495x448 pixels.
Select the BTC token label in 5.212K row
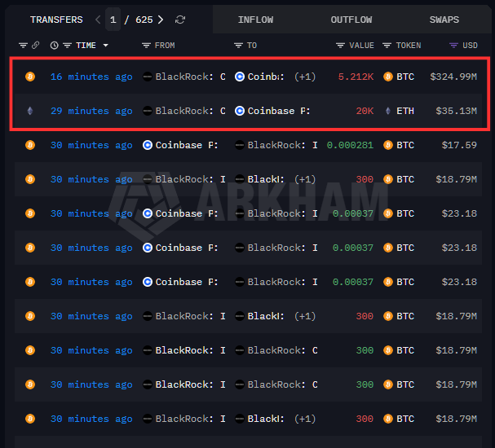tap(405, 77)
